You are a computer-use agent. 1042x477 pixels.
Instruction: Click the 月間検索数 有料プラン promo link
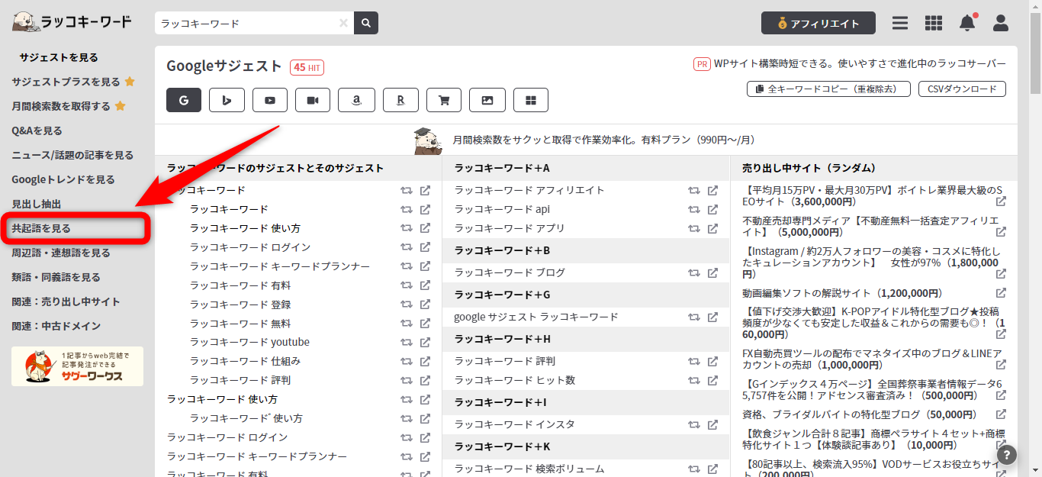click(603, 140)
